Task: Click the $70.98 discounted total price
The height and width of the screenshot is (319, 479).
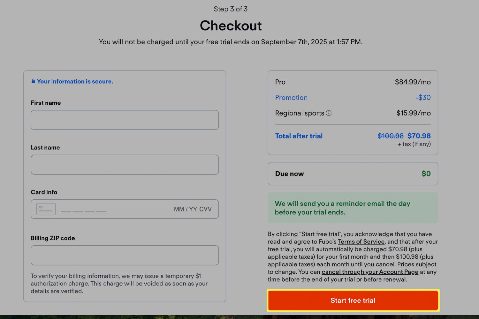Action: pos(419,136)
